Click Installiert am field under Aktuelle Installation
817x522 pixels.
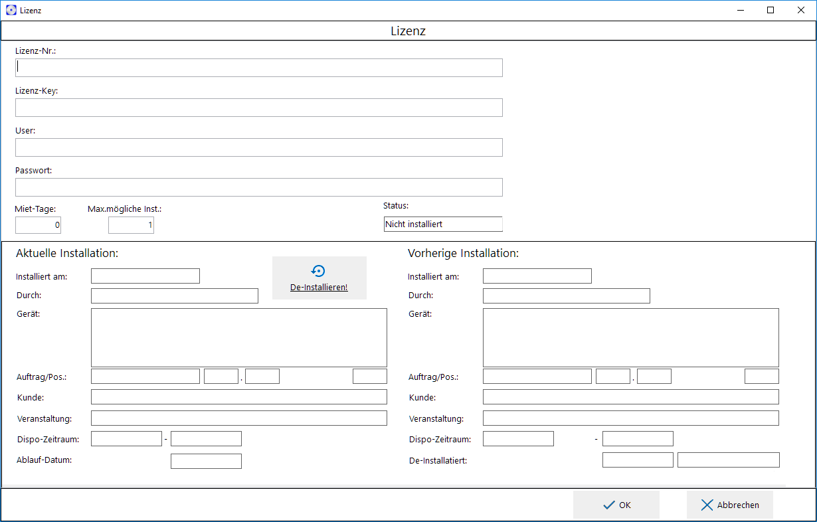click(x=145, y=276)
